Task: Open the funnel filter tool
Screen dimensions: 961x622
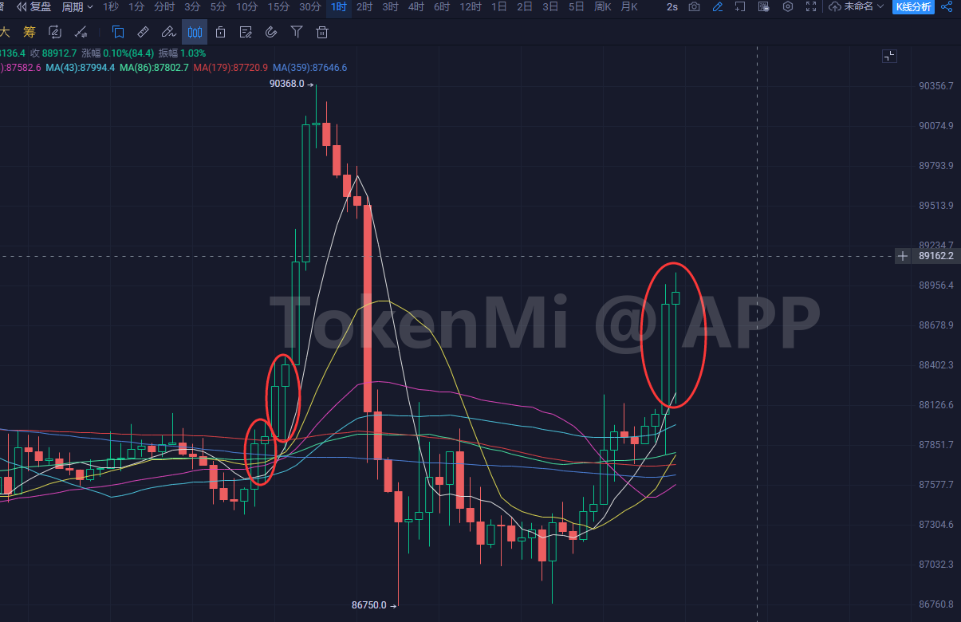Action: (297, 33)
